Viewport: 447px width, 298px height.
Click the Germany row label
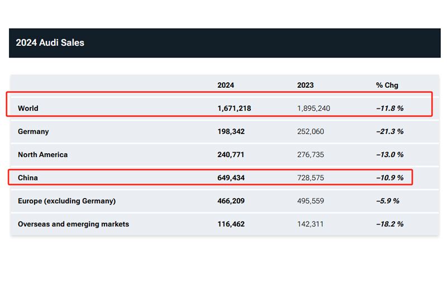[34, 131]
